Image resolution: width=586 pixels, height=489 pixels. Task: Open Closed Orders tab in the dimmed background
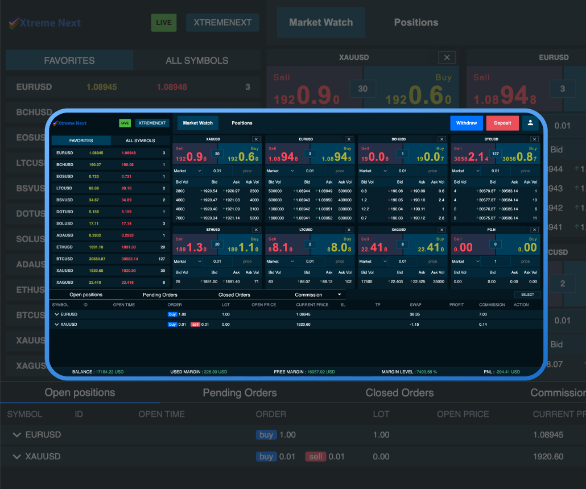(x=399, y=393)
